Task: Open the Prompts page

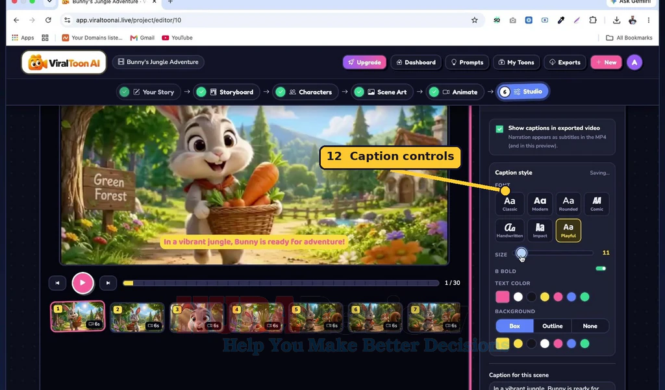Action: tap(467, 62)
